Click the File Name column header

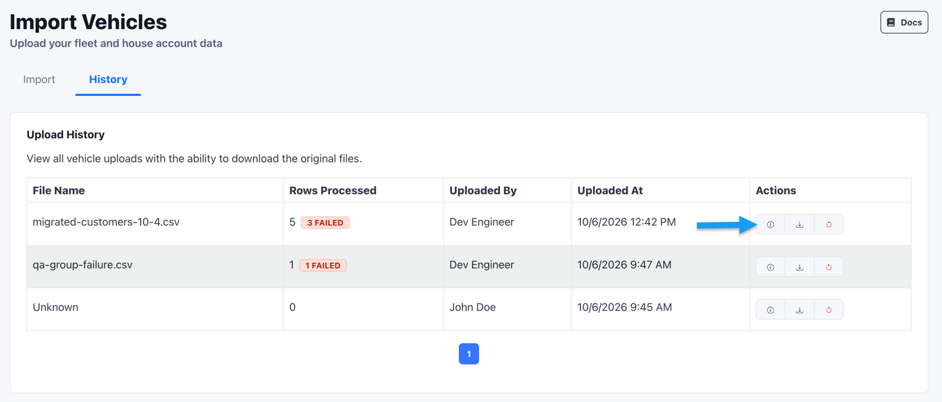click(59, 190)
